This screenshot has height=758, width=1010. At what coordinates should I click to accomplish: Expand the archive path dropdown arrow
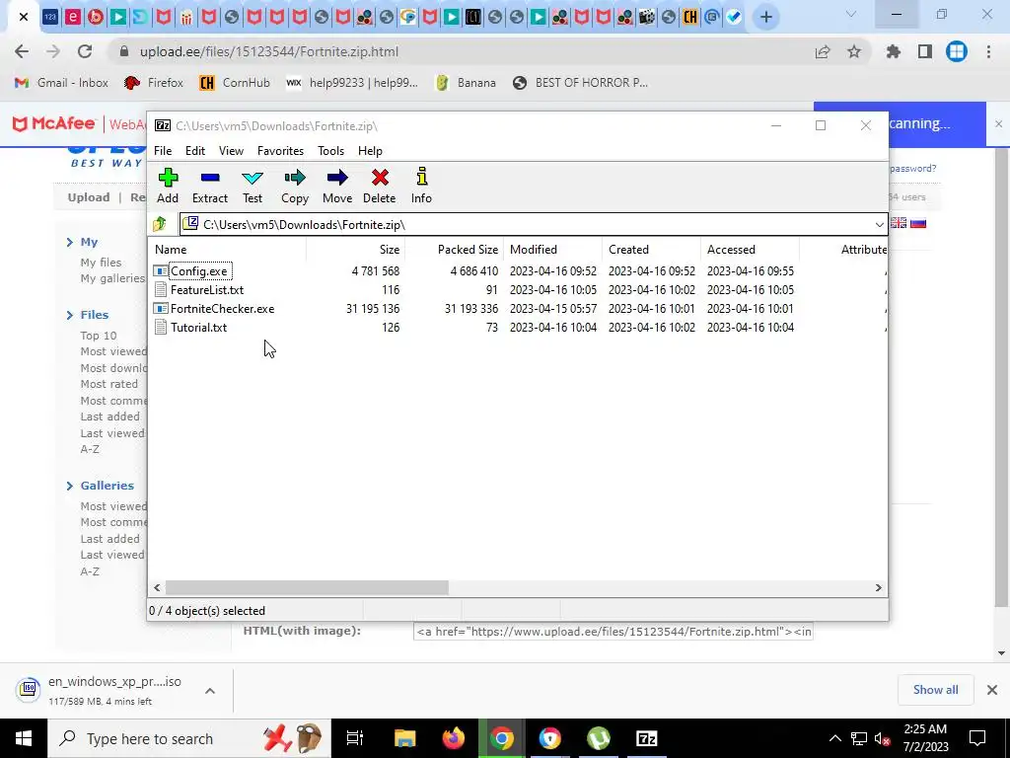(x=879, y=224)
